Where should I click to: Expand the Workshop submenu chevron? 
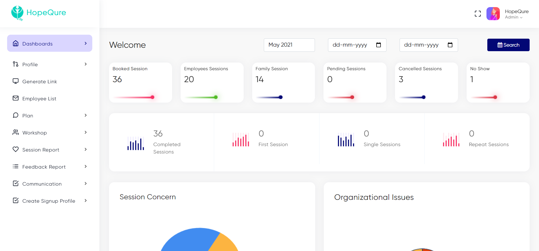pyautogui.click(x=85, y=132)
